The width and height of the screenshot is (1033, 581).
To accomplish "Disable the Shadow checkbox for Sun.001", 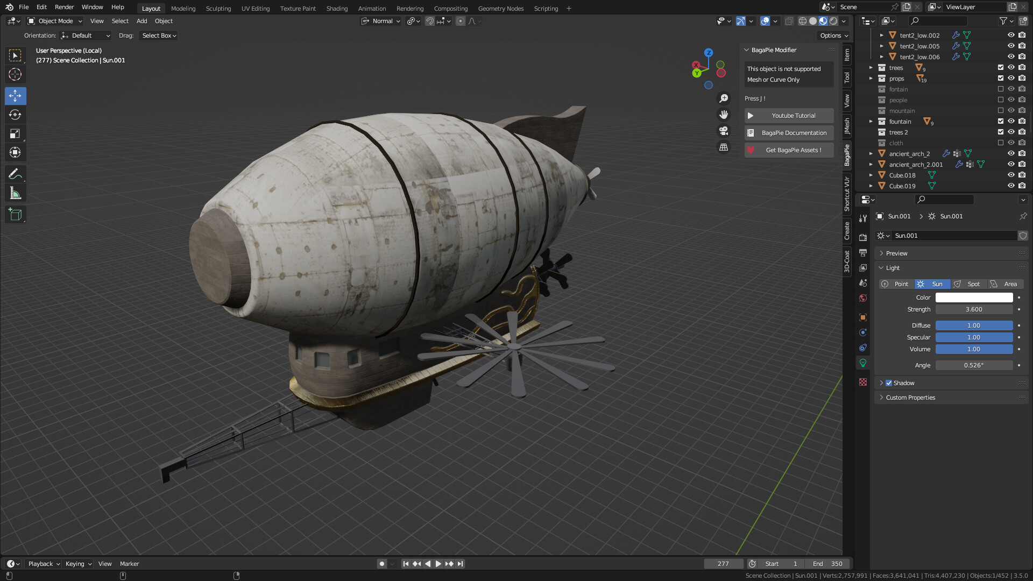I will tap(889, 382).
